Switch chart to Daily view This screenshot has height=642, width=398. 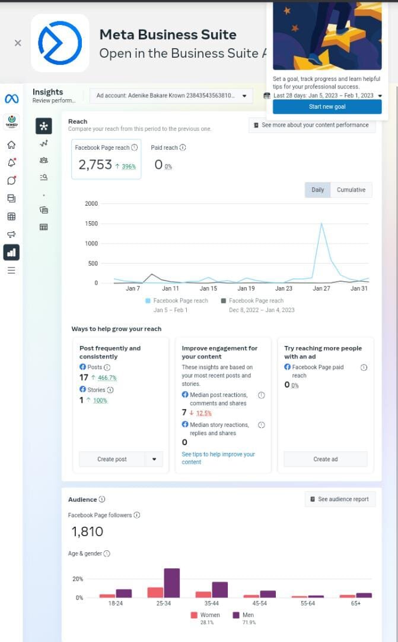pyautogui.click(x=317, y=190)
